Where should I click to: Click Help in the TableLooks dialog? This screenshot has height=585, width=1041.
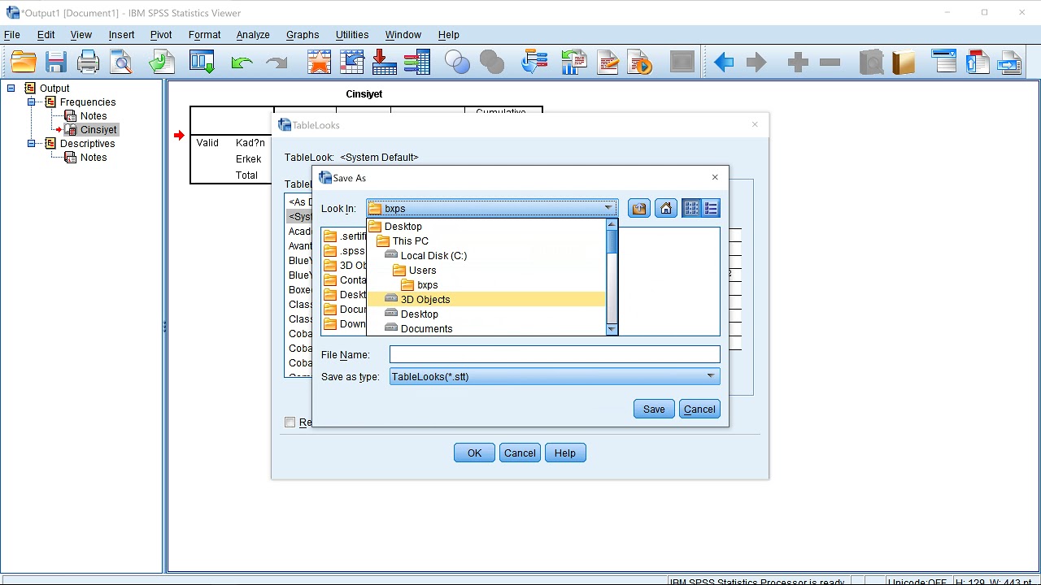(565, 453)
